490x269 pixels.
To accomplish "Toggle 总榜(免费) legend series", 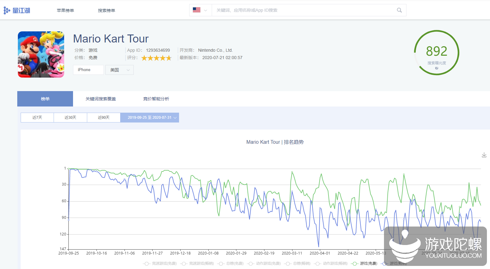I will pos(231,263).
